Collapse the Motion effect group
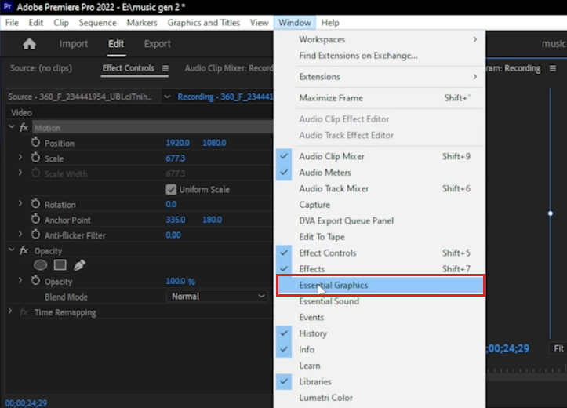This screenshot has width=567, height=408. coord(12,127)
